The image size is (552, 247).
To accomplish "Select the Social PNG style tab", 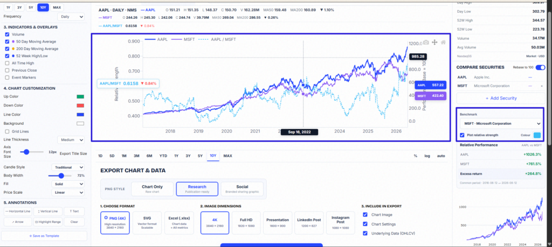I will tap(242, 189).
